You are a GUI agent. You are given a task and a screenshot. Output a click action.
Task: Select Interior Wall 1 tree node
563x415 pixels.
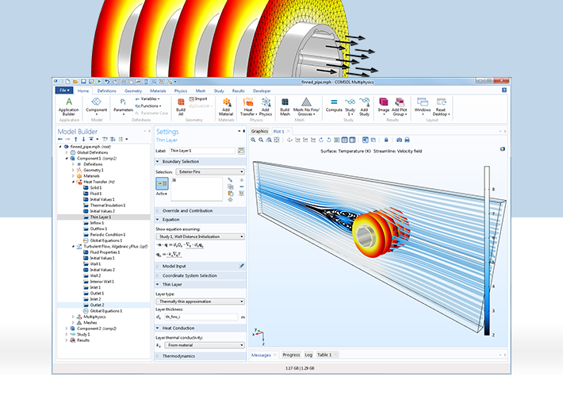[101, 282]
